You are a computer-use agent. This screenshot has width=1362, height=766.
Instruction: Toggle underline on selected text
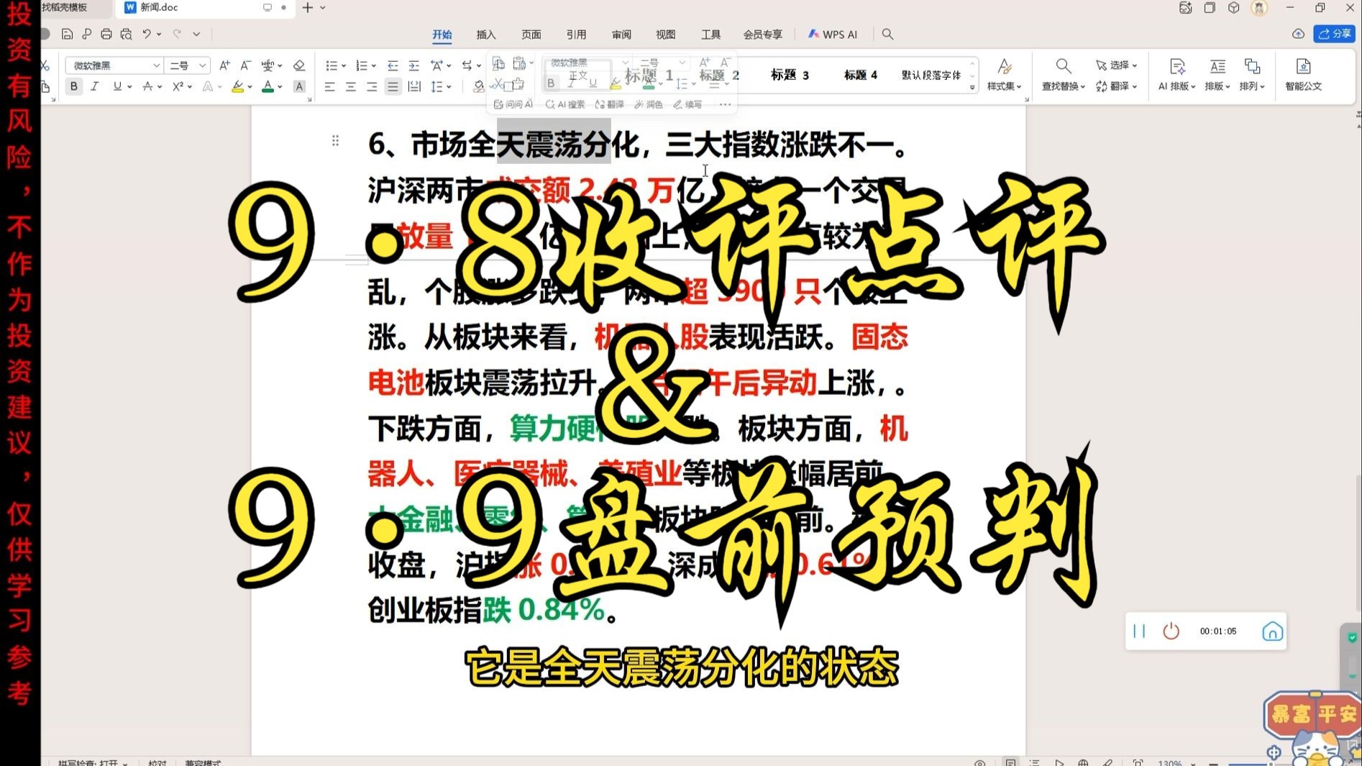(x=117, y=86)
